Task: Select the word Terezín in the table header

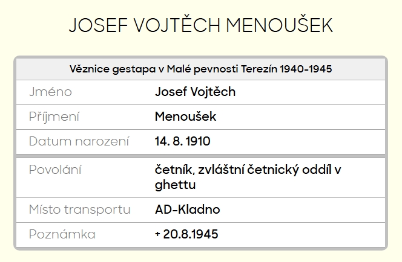Action: tap(259, 69)
